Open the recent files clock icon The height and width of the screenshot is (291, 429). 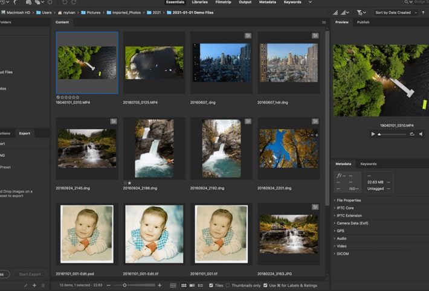3,2
